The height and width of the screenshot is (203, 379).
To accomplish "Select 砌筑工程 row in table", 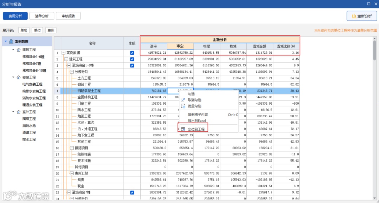I will 177,84.
